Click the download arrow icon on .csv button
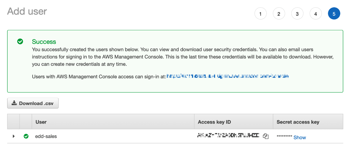Image resolution: width=349 pixels, height=151 pixels. click(x=14, y=103)
